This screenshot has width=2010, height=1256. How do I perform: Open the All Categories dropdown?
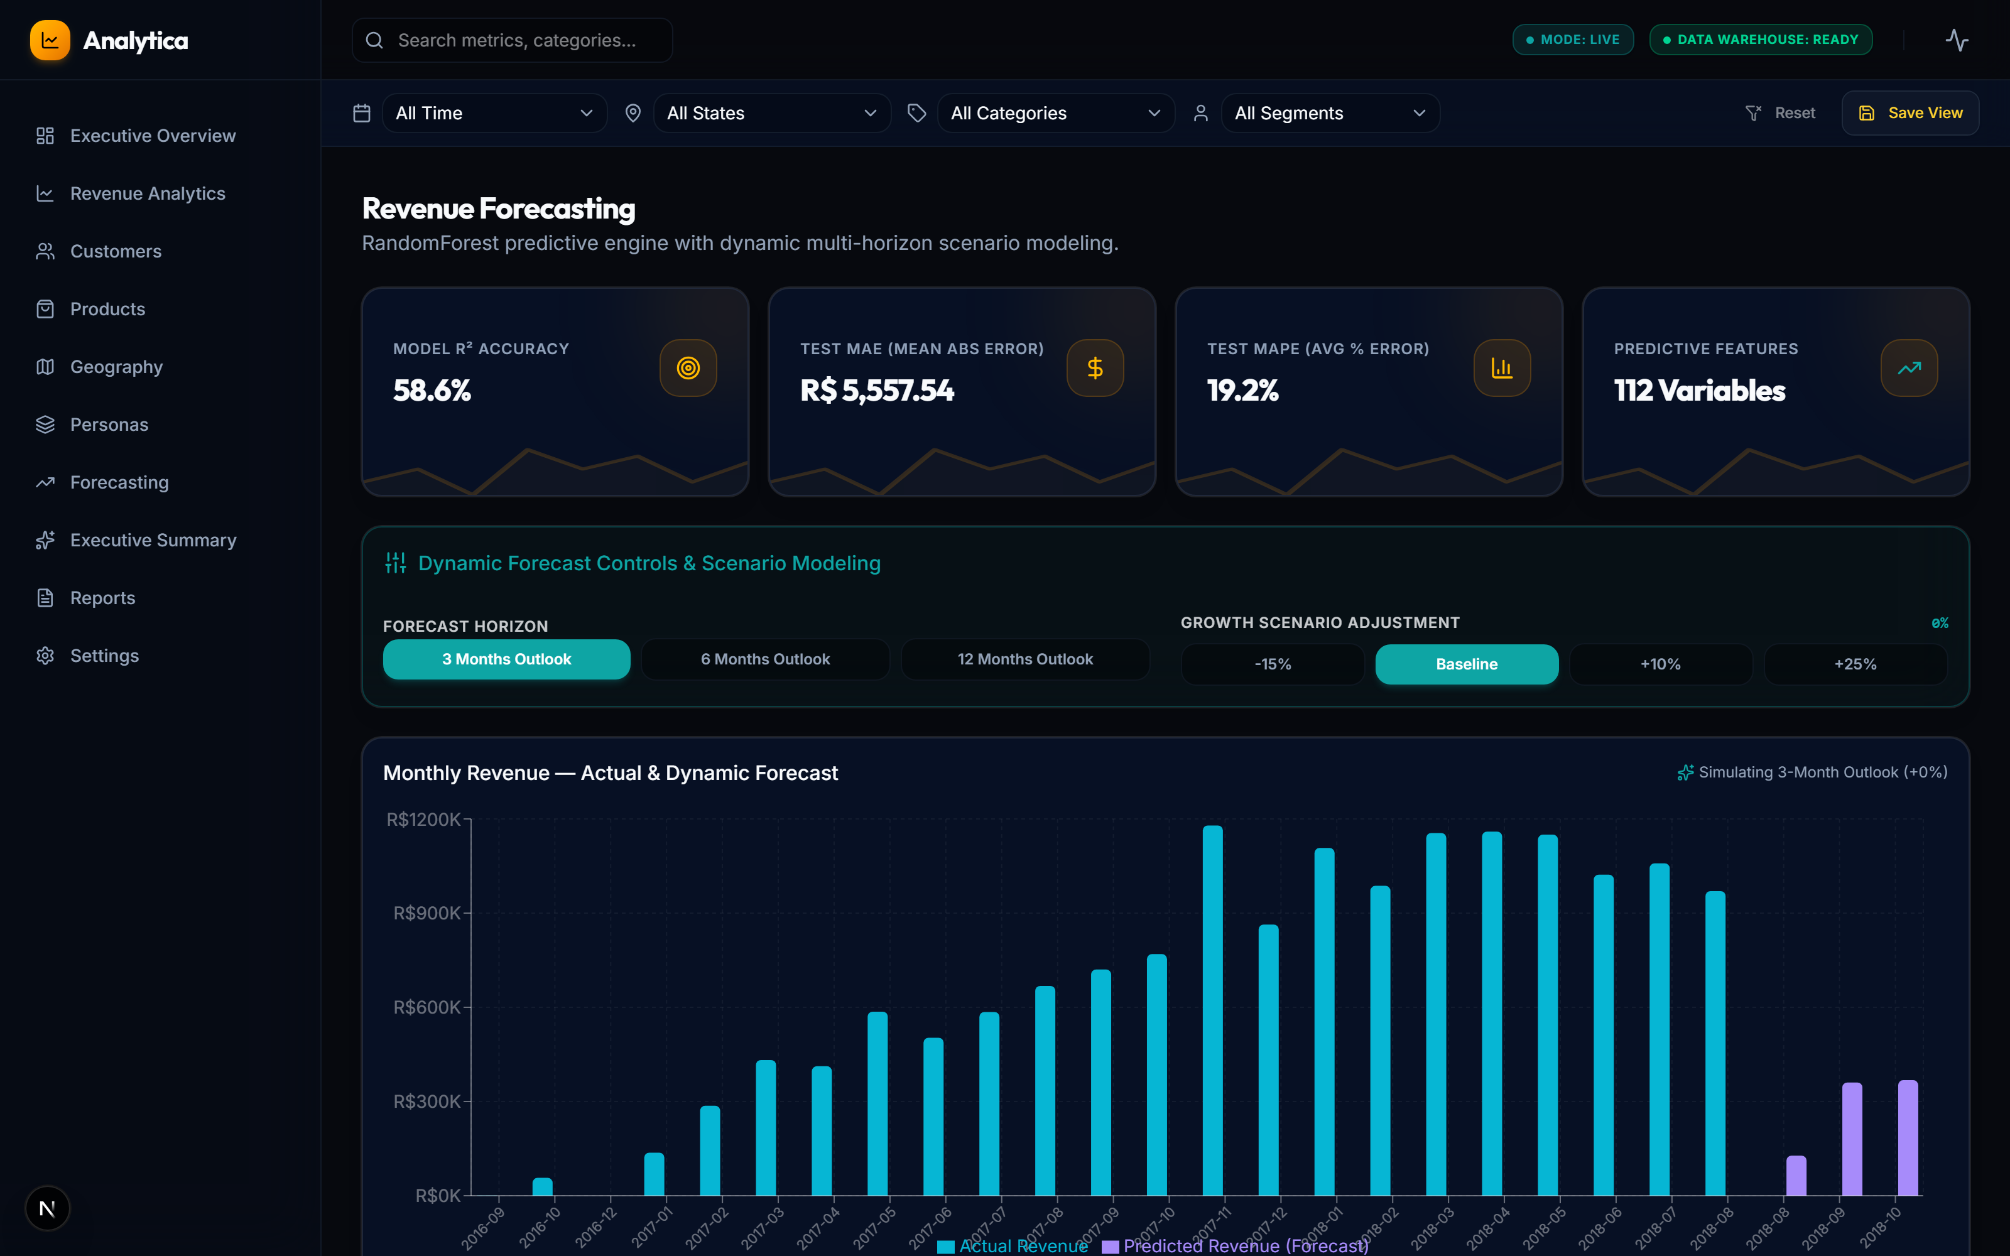(x=1056, y=113)
